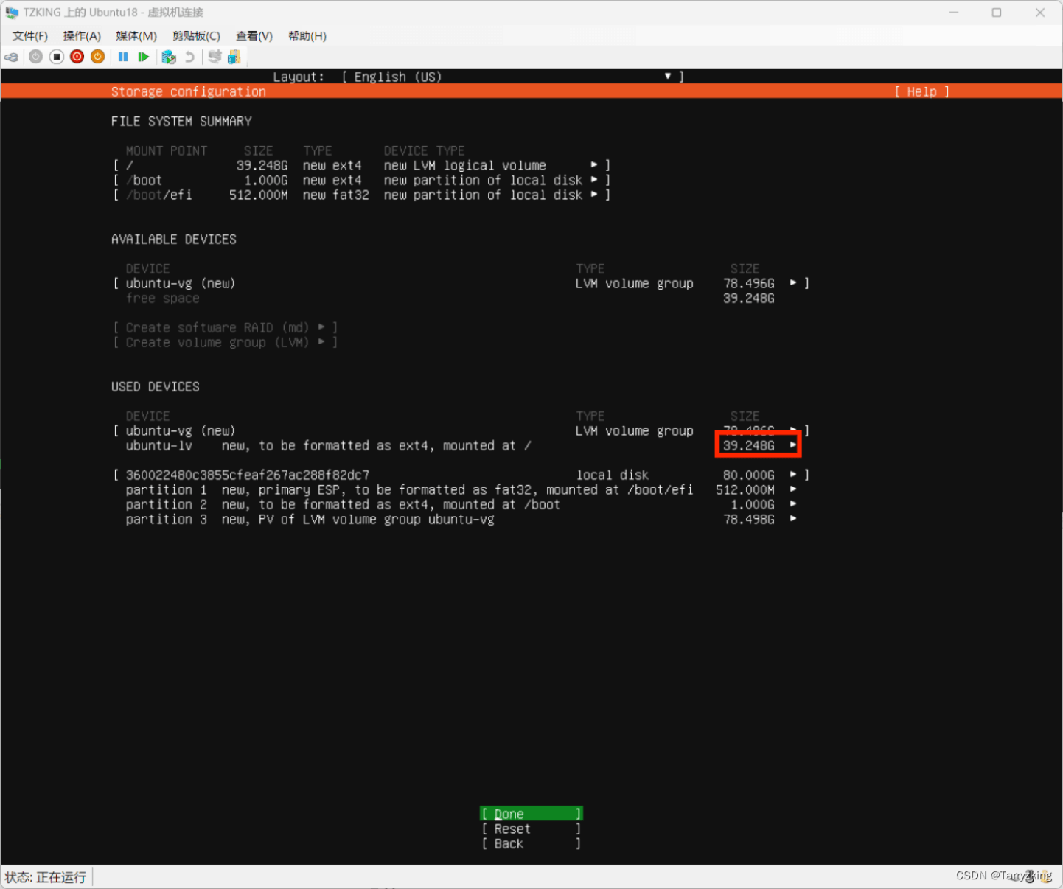Click the VM connection window title icon
This screenshot has height=889, width=1063.
pyautogui.click(x=12, y=13)
